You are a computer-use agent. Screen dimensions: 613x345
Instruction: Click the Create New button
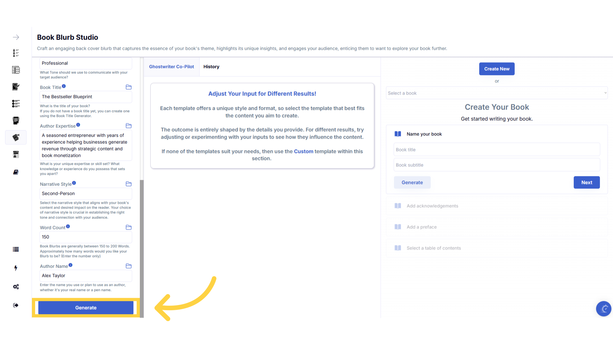coord(496,69)
